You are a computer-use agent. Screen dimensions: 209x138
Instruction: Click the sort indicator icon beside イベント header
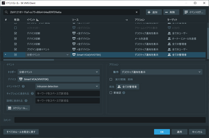pyautogui.click(x=37, y=20)
